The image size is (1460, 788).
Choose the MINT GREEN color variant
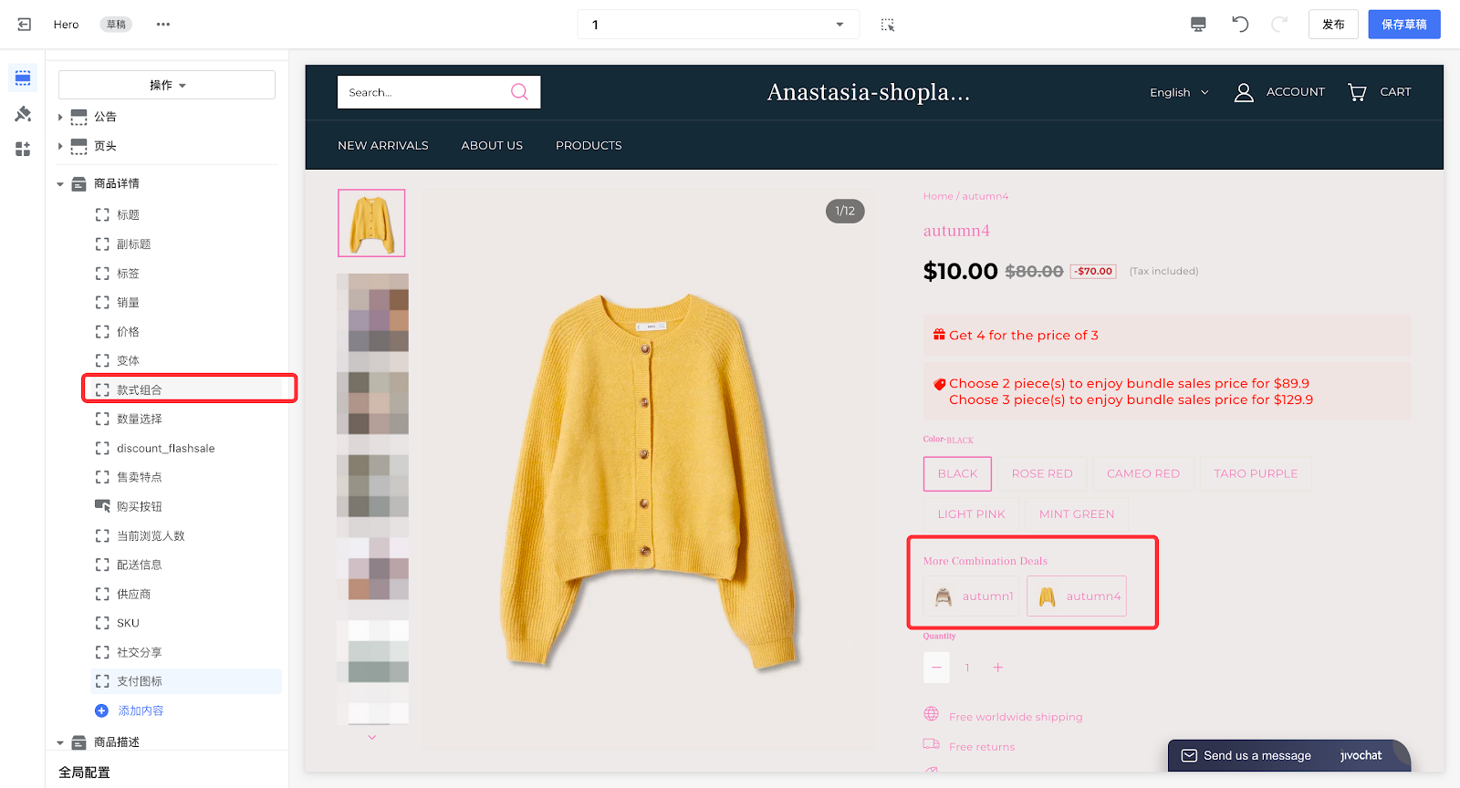[x=1076, y=514]
